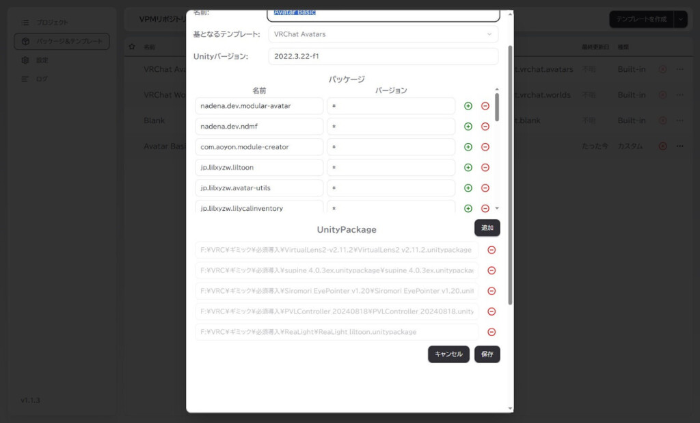Edit version field for nadena.dev.ndmf

pyautogui.click(x=390, y=127)
